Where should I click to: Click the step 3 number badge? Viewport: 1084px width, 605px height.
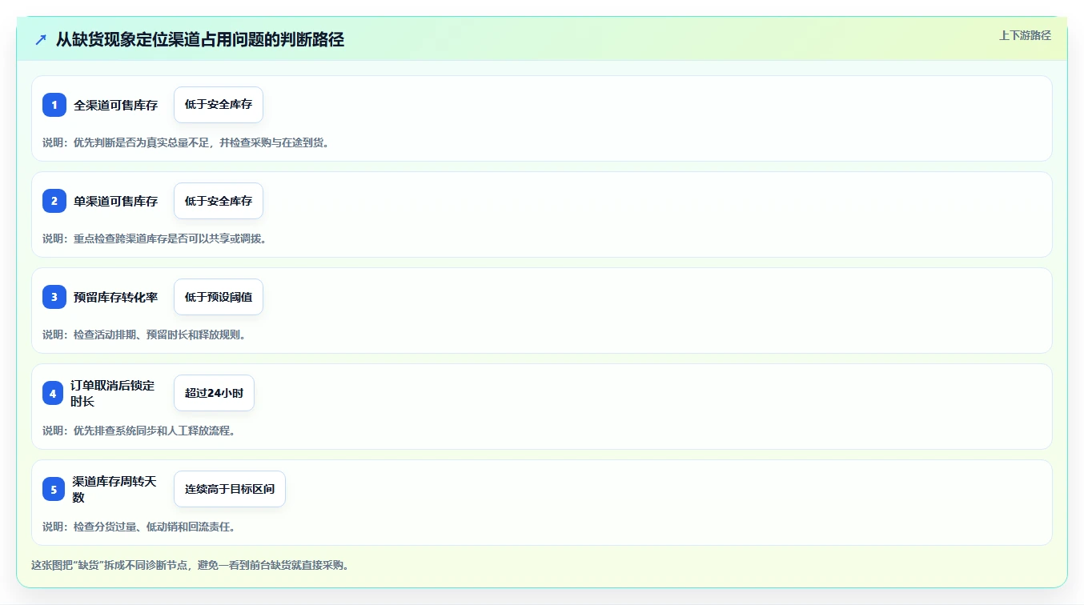[x=54, y=297]
